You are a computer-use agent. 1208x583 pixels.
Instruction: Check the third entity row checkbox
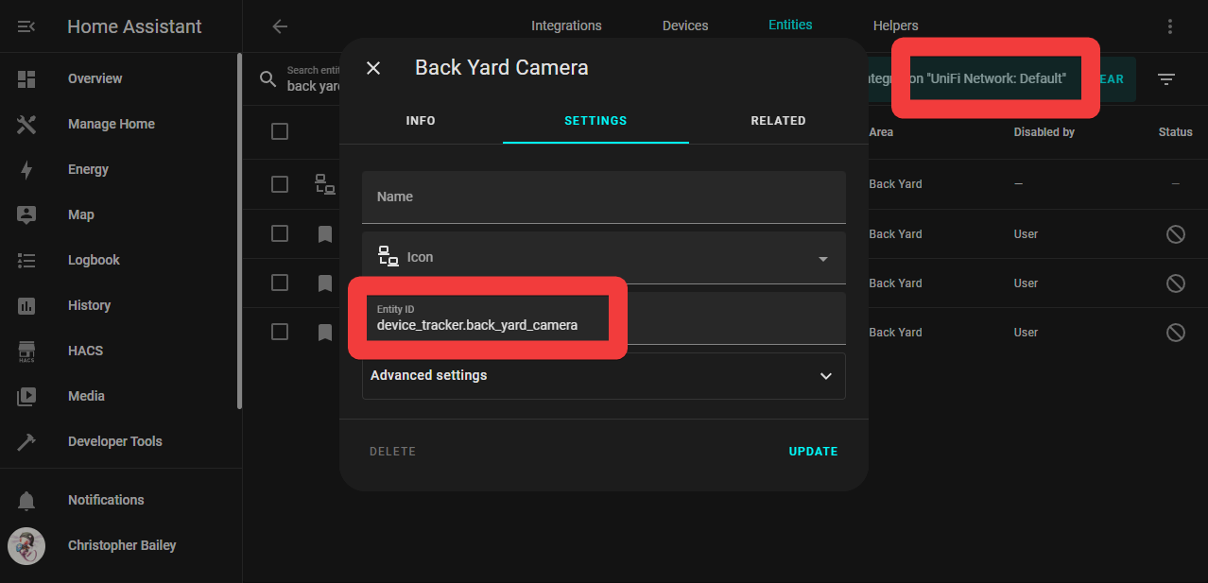(x=280, y=283)
